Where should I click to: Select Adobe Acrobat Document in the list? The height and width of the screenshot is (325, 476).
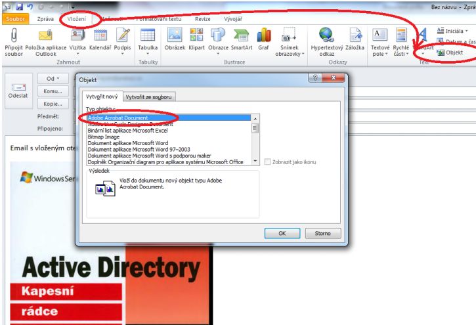coord(169,118)
